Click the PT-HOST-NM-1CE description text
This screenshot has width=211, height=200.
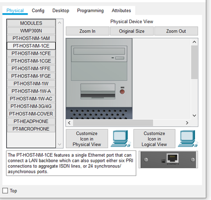point(71,163)
